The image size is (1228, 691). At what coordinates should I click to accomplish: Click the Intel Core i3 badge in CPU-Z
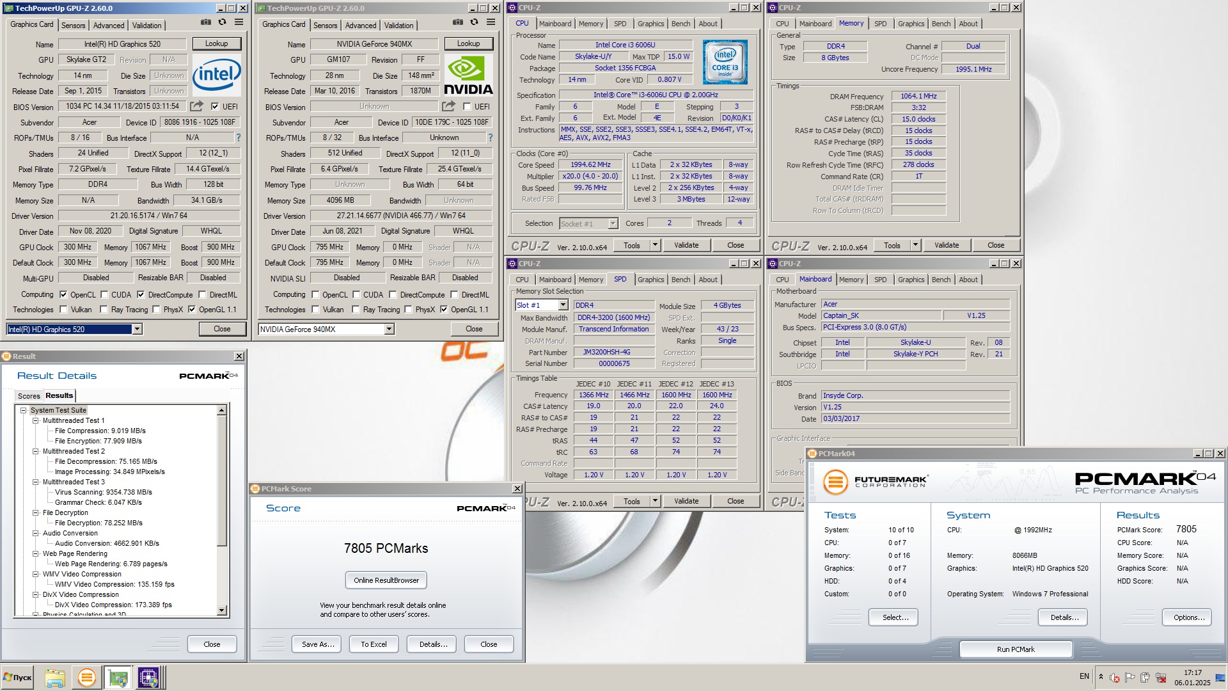tap(725, 62)
